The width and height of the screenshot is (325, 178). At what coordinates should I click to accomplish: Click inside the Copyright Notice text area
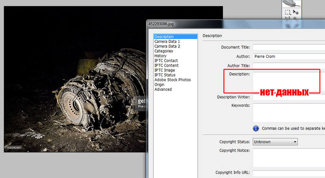coord(289,158)
